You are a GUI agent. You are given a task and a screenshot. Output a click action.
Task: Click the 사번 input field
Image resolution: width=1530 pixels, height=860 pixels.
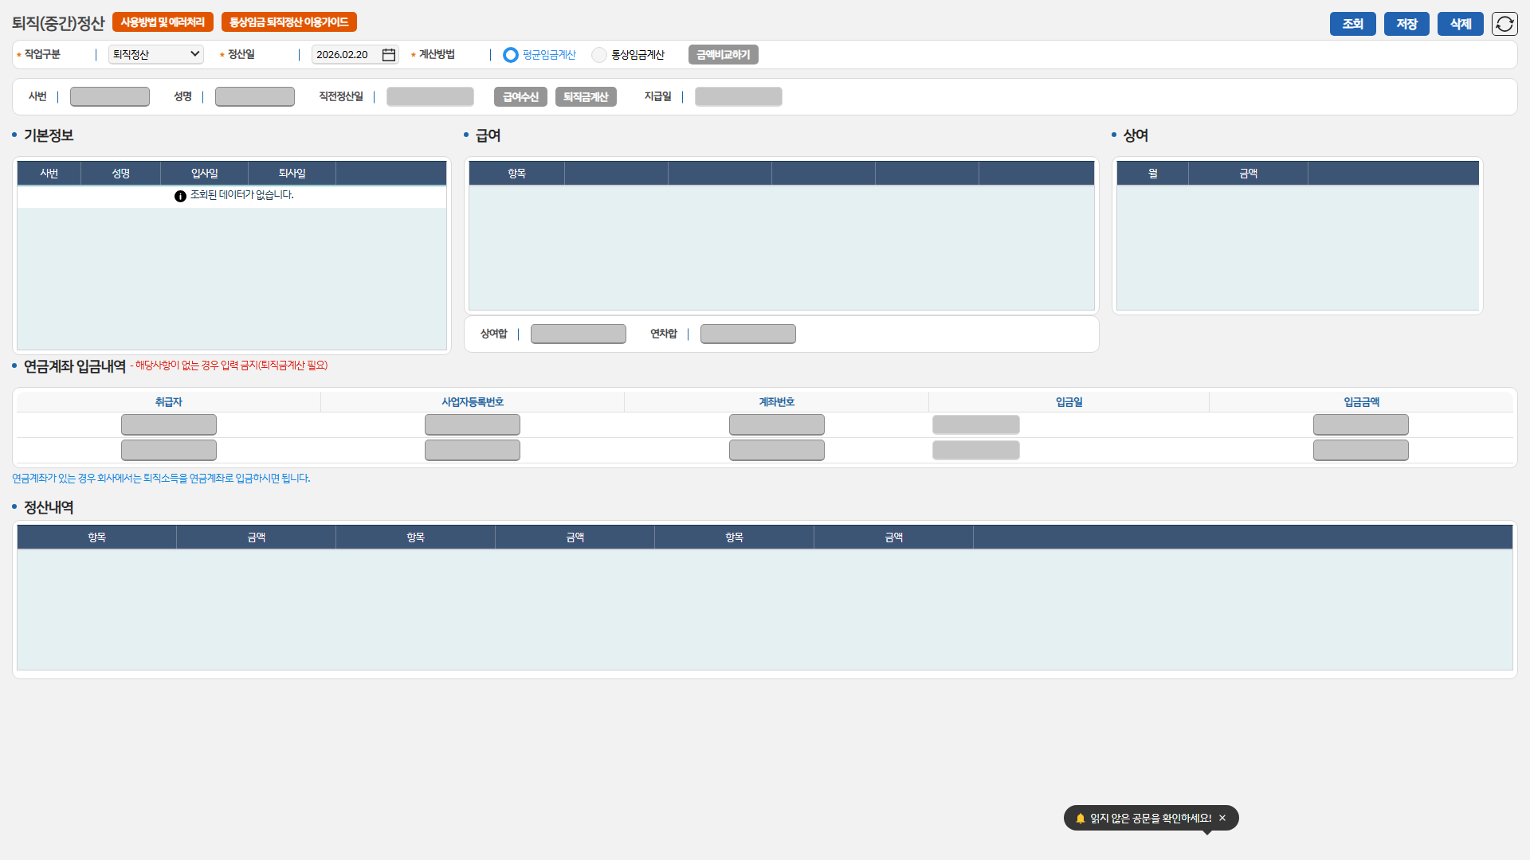click(x=110, y=96)
